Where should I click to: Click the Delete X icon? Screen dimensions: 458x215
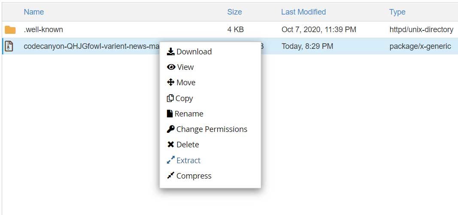click(170, 145)
